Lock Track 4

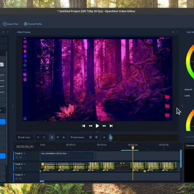click(16, 168)
